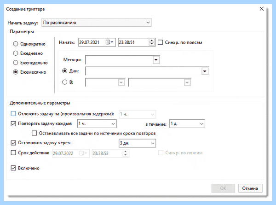Uncheck Повторять задачу каждые
Viewport: 276px width, 205px height.
(x=13, y=123)
